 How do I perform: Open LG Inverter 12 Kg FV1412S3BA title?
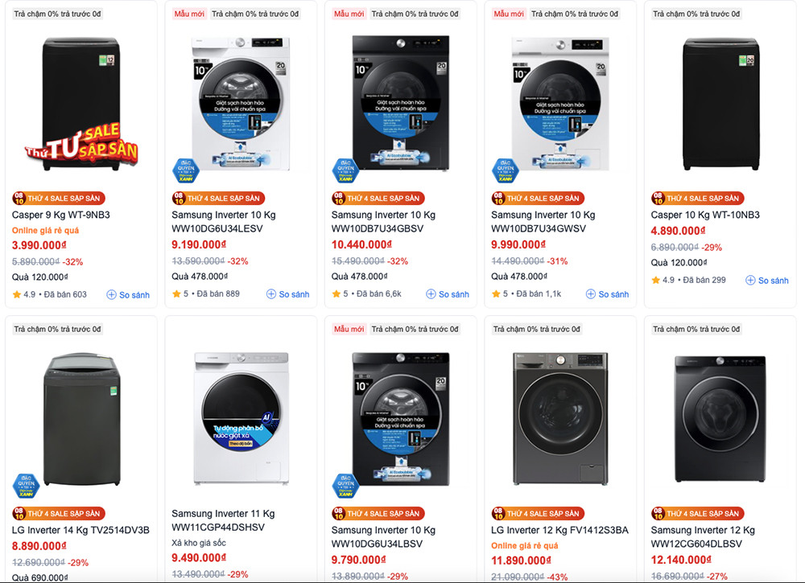point(559,530)
